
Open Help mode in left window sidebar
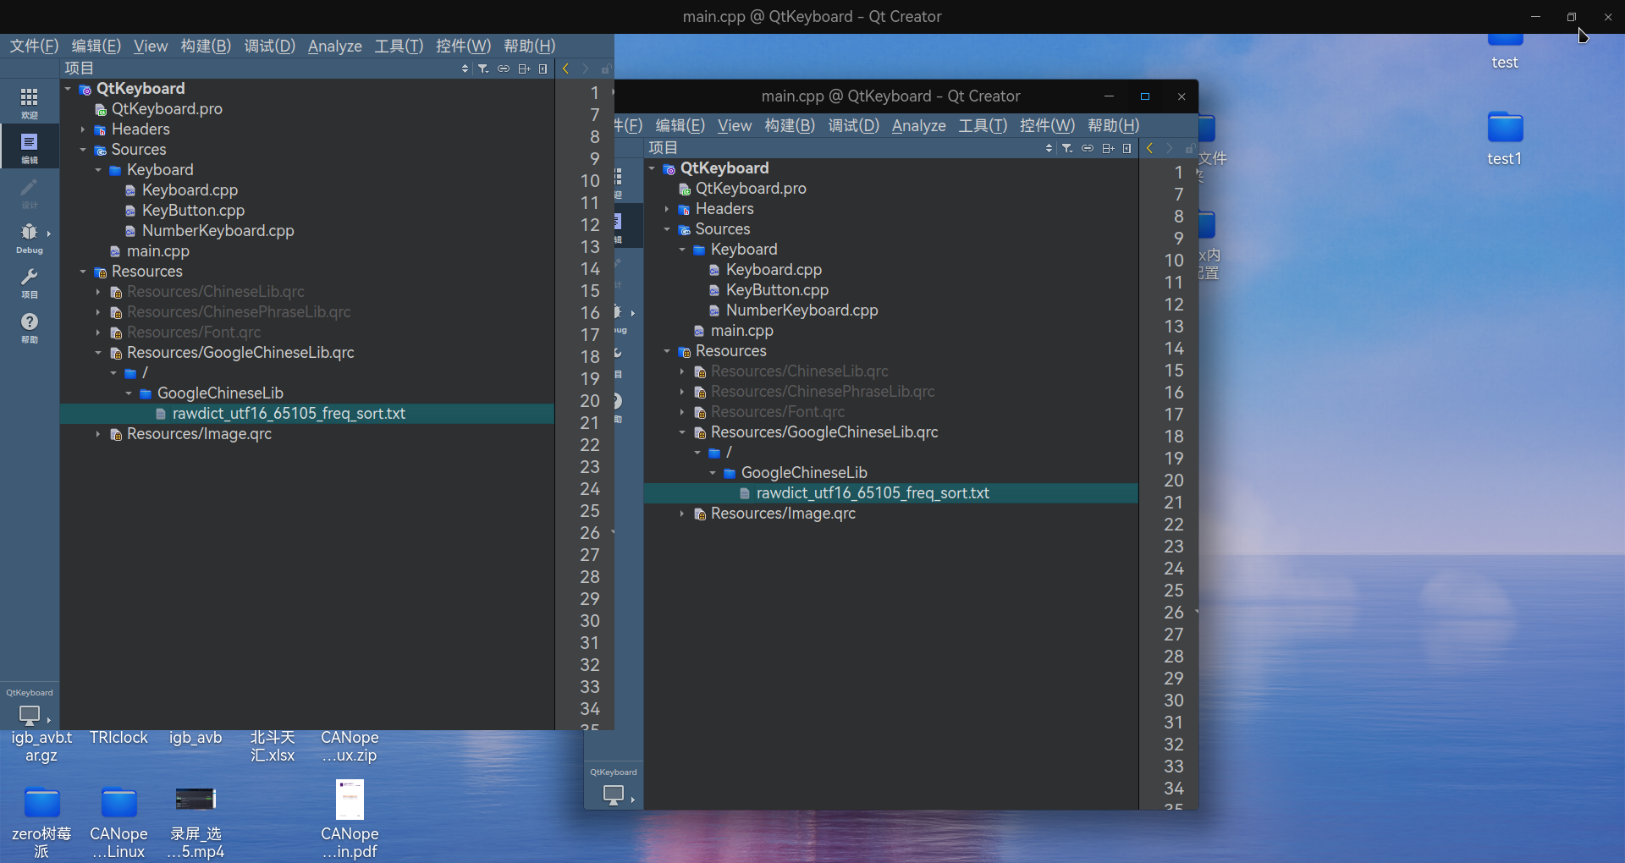tap(29, 327)
